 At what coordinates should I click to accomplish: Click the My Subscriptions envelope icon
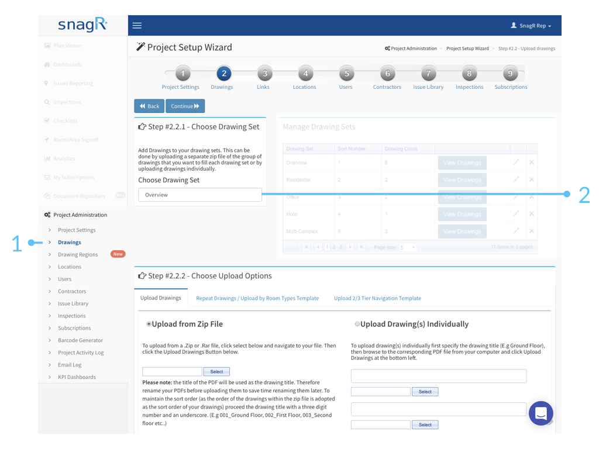coord(47,177)
